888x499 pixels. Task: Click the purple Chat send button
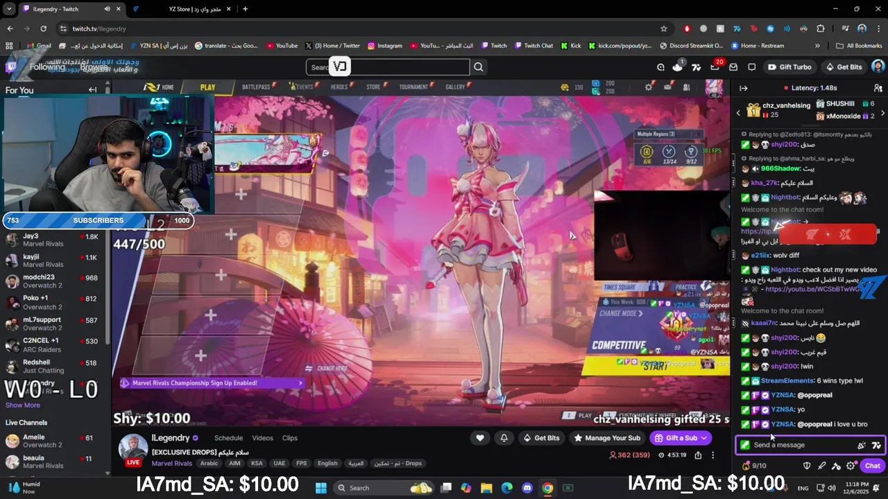pos(873,466)
